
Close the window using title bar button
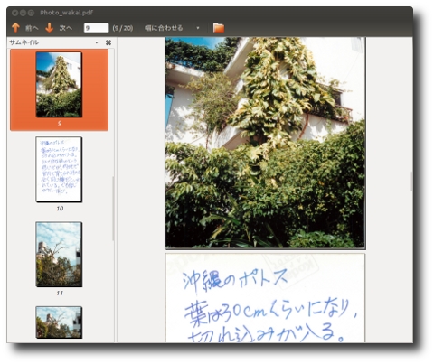[14, 13]
